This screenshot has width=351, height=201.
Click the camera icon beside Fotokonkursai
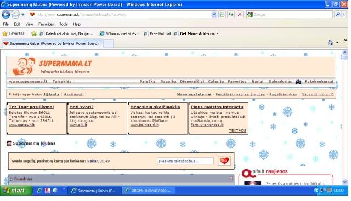[298, 82]
